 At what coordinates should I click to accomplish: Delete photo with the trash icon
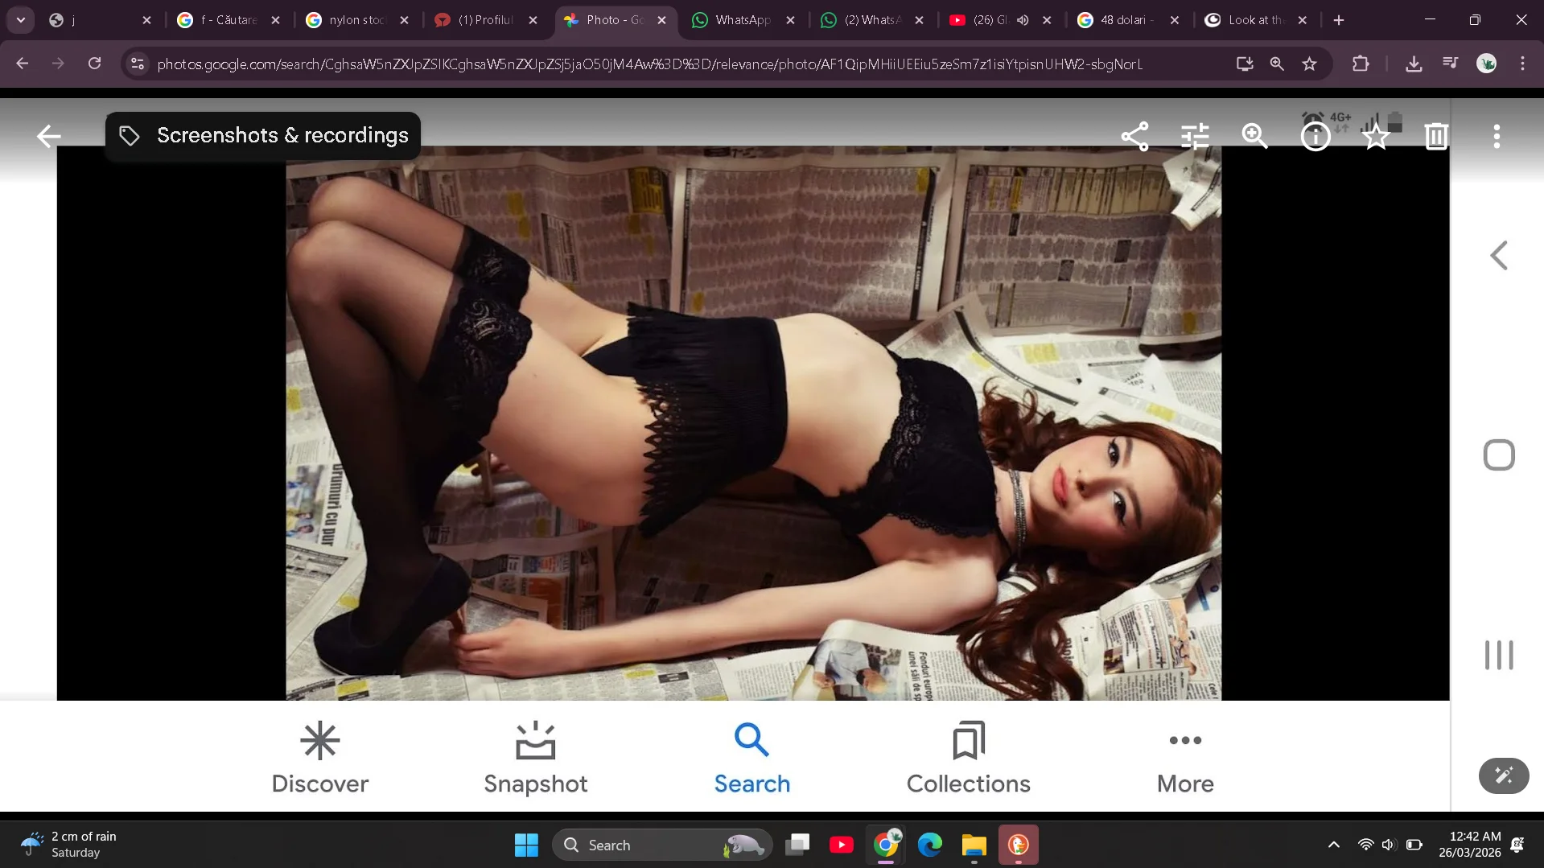click(1436, 136)
